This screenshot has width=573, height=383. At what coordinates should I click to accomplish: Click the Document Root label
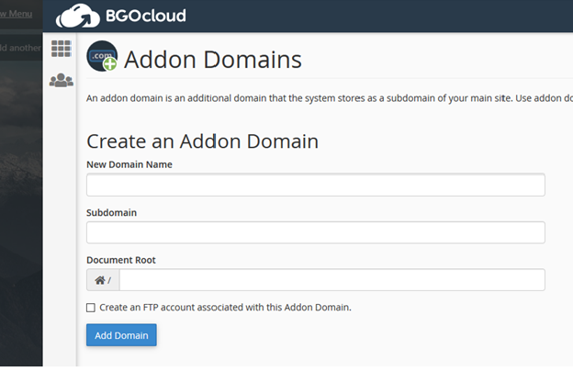pyautogui.click(x=121, y=260)
